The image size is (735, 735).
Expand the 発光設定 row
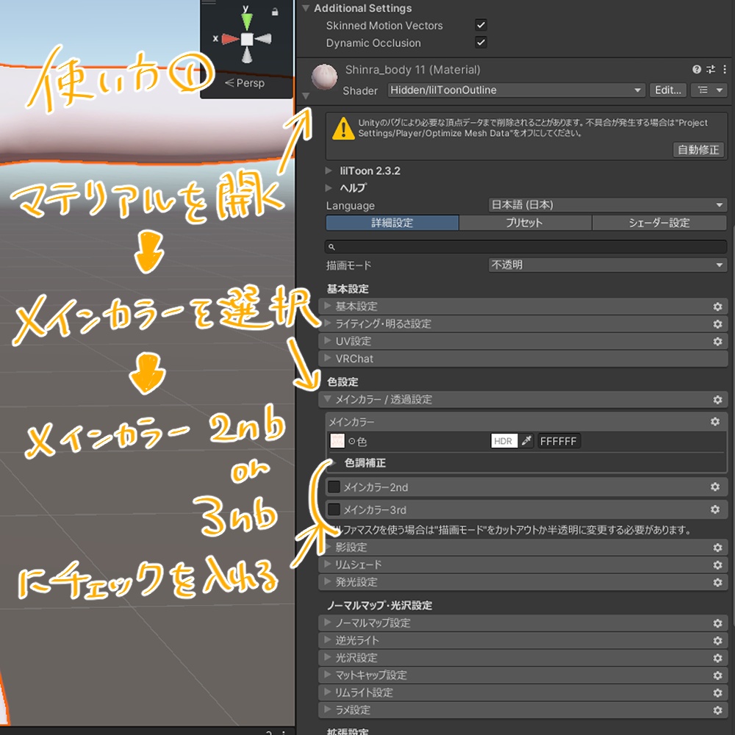coord(523,582)
